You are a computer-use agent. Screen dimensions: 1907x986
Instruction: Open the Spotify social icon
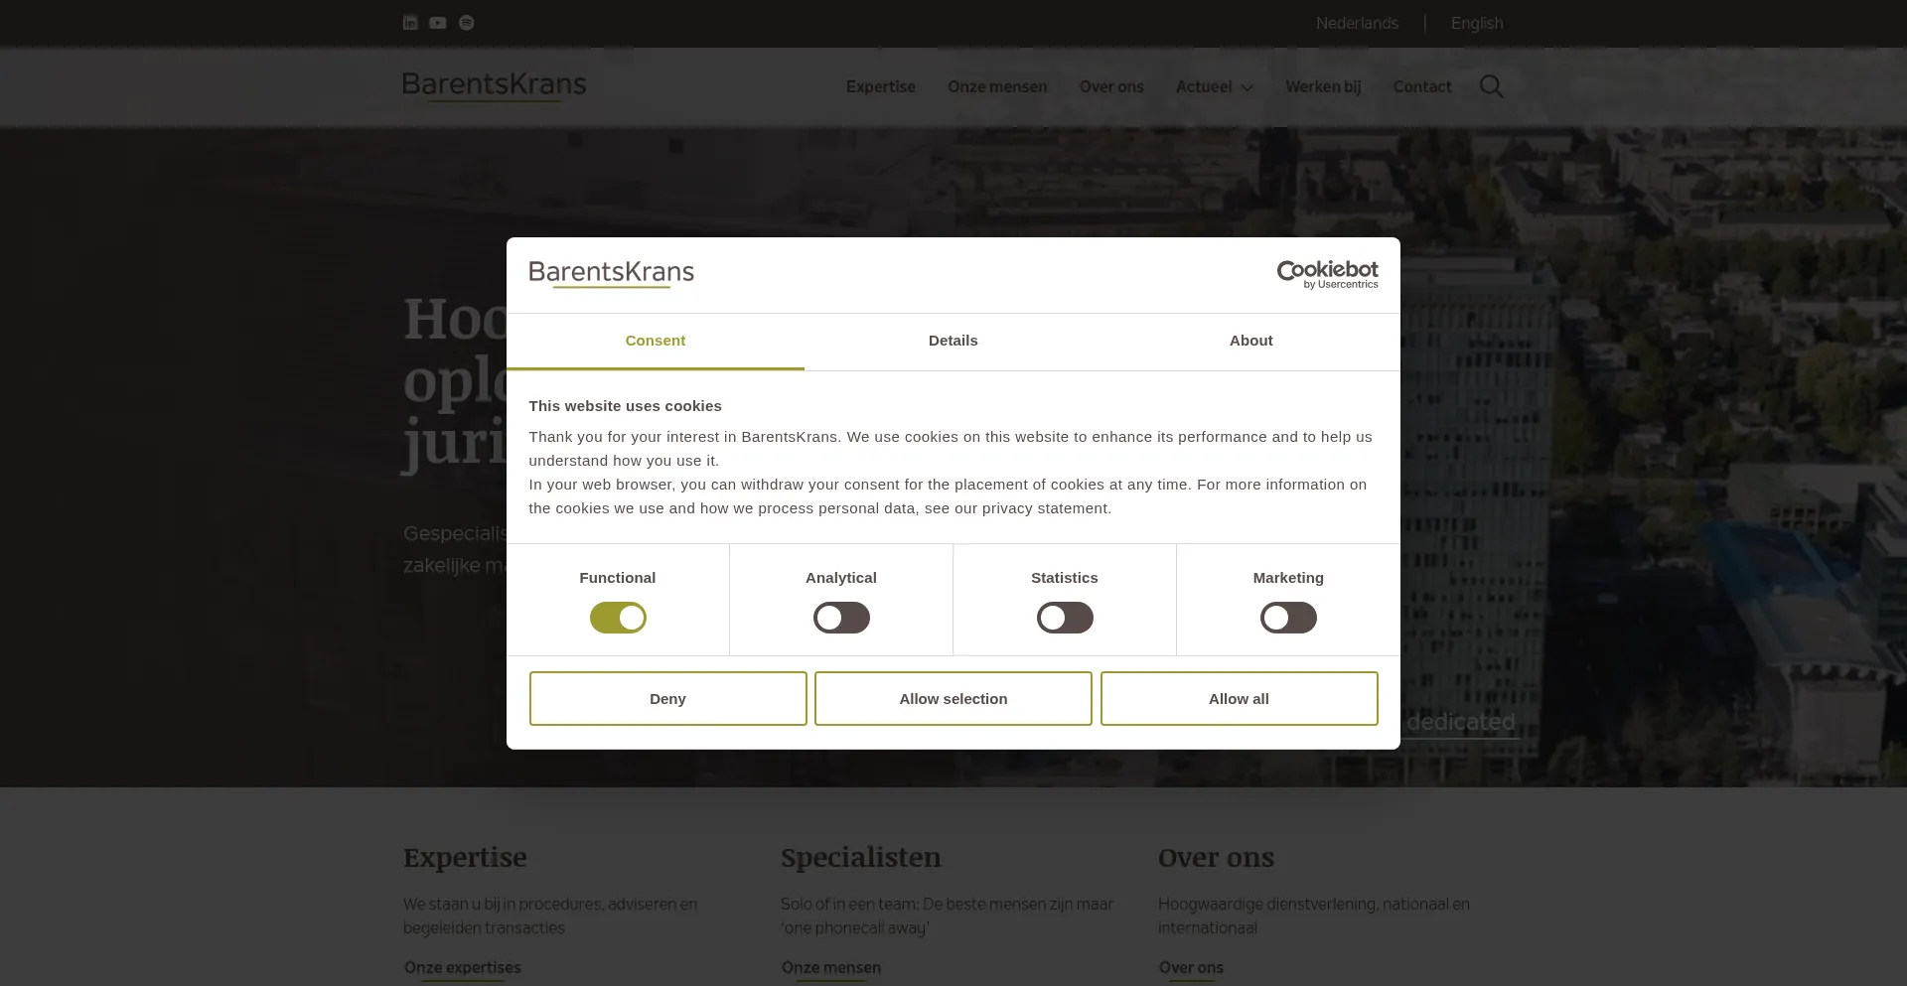(467, 23)
